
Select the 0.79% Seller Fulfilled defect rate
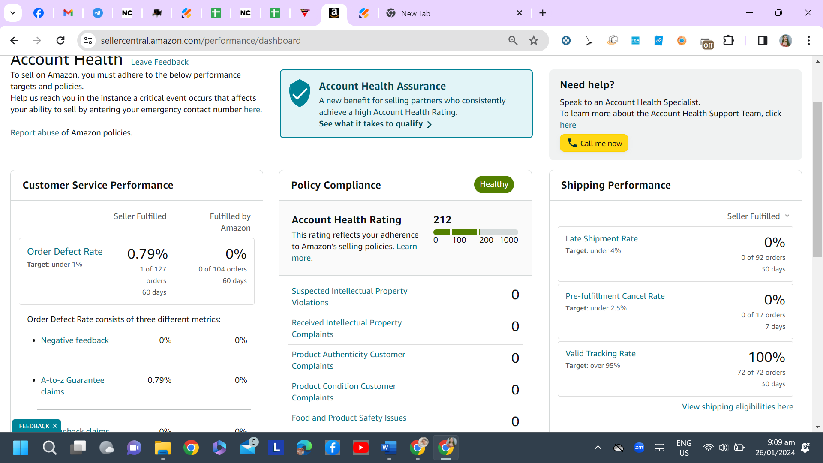click(x=147, y=254)
